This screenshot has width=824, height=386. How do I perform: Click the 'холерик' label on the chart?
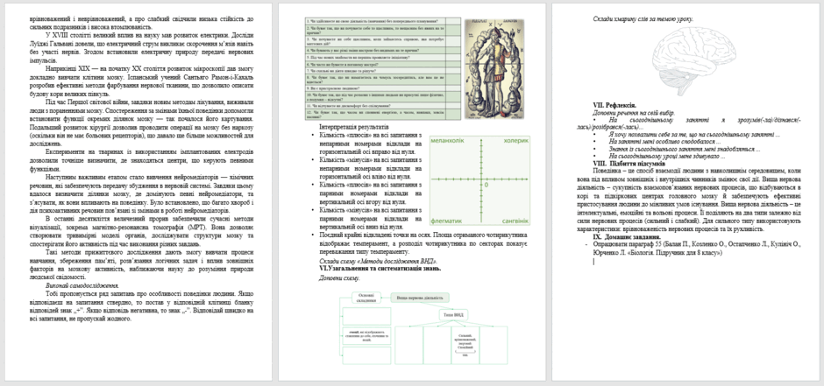(x=515, y=141)
